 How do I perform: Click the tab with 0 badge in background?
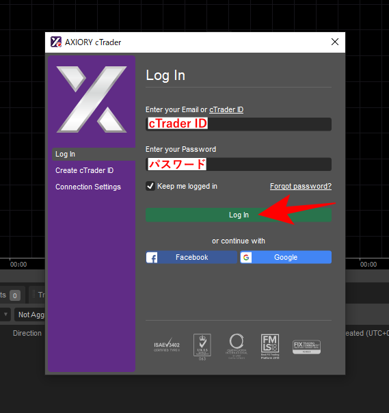click(12, 295)
